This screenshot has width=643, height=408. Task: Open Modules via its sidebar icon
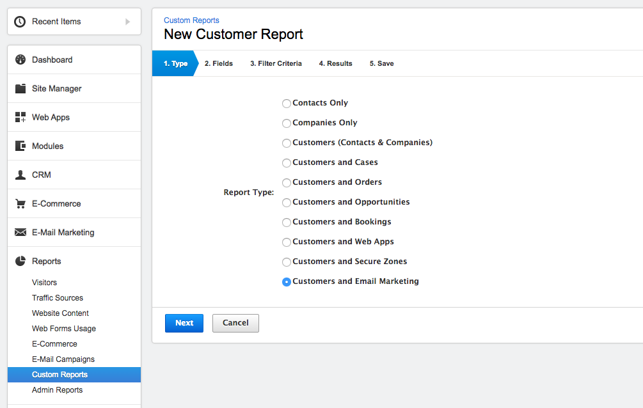point(20,145)
